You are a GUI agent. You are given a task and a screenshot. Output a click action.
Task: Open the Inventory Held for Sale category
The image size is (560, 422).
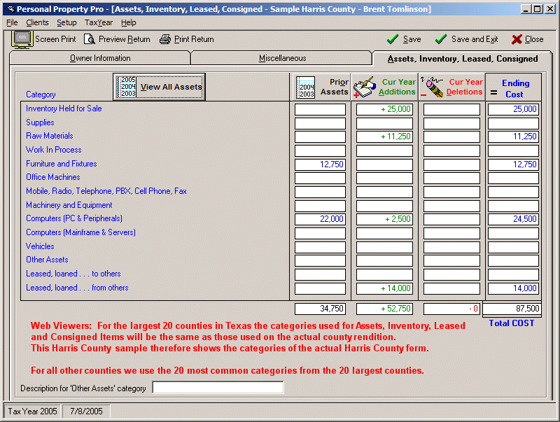[64, 108]
